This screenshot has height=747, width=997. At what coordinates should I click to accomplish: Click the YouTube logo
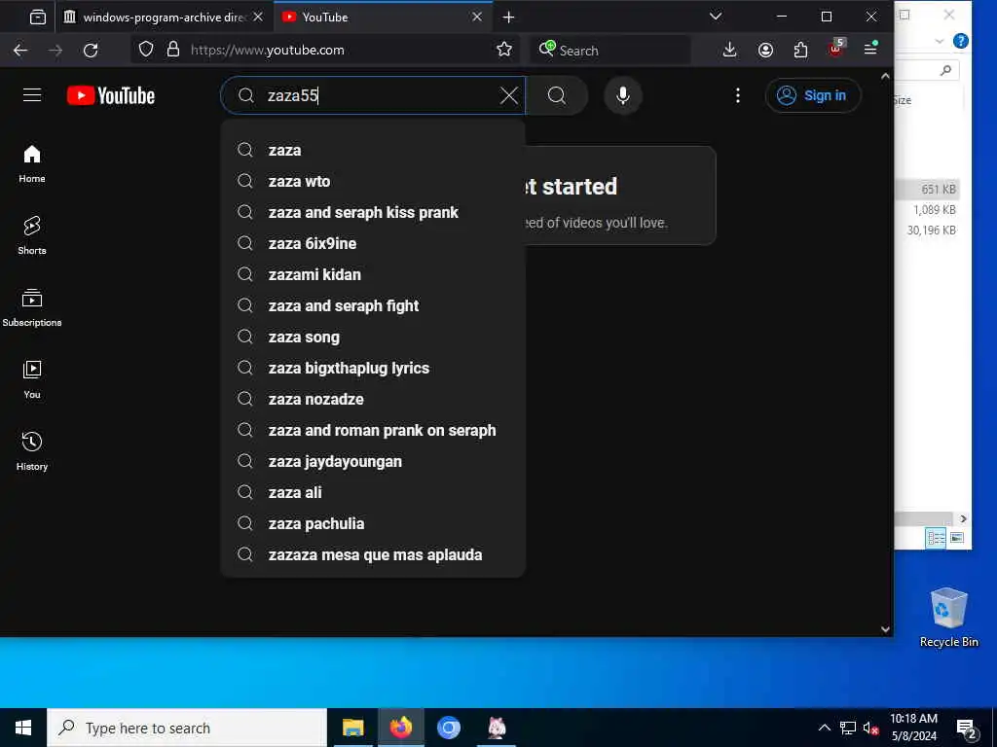point(111,95)
